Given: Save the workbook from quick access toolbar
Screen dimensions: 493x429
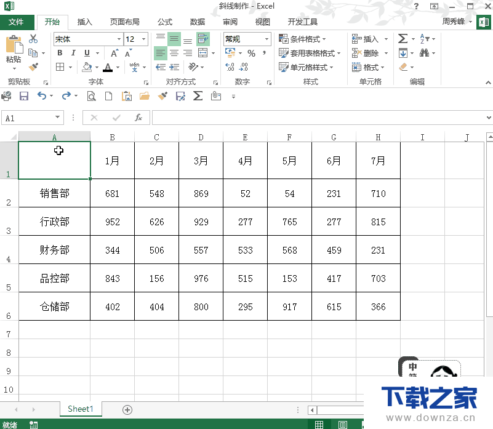Looking at the screenshot, I should click(x=24, y=96).
